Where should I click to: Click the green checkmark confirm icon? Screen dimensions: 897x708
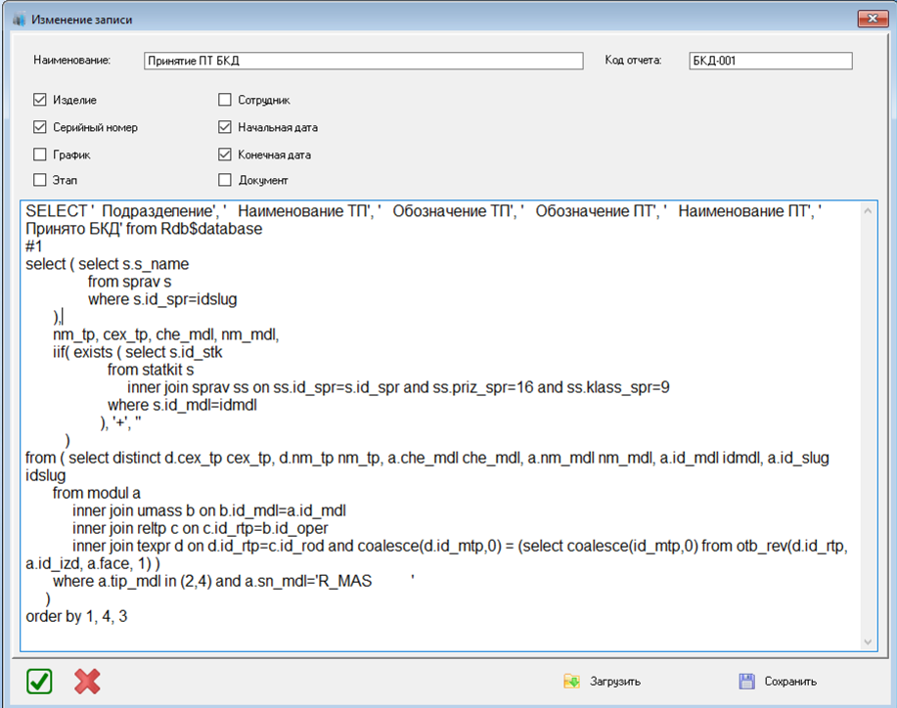pyautogui.click(x=39, y=681)
